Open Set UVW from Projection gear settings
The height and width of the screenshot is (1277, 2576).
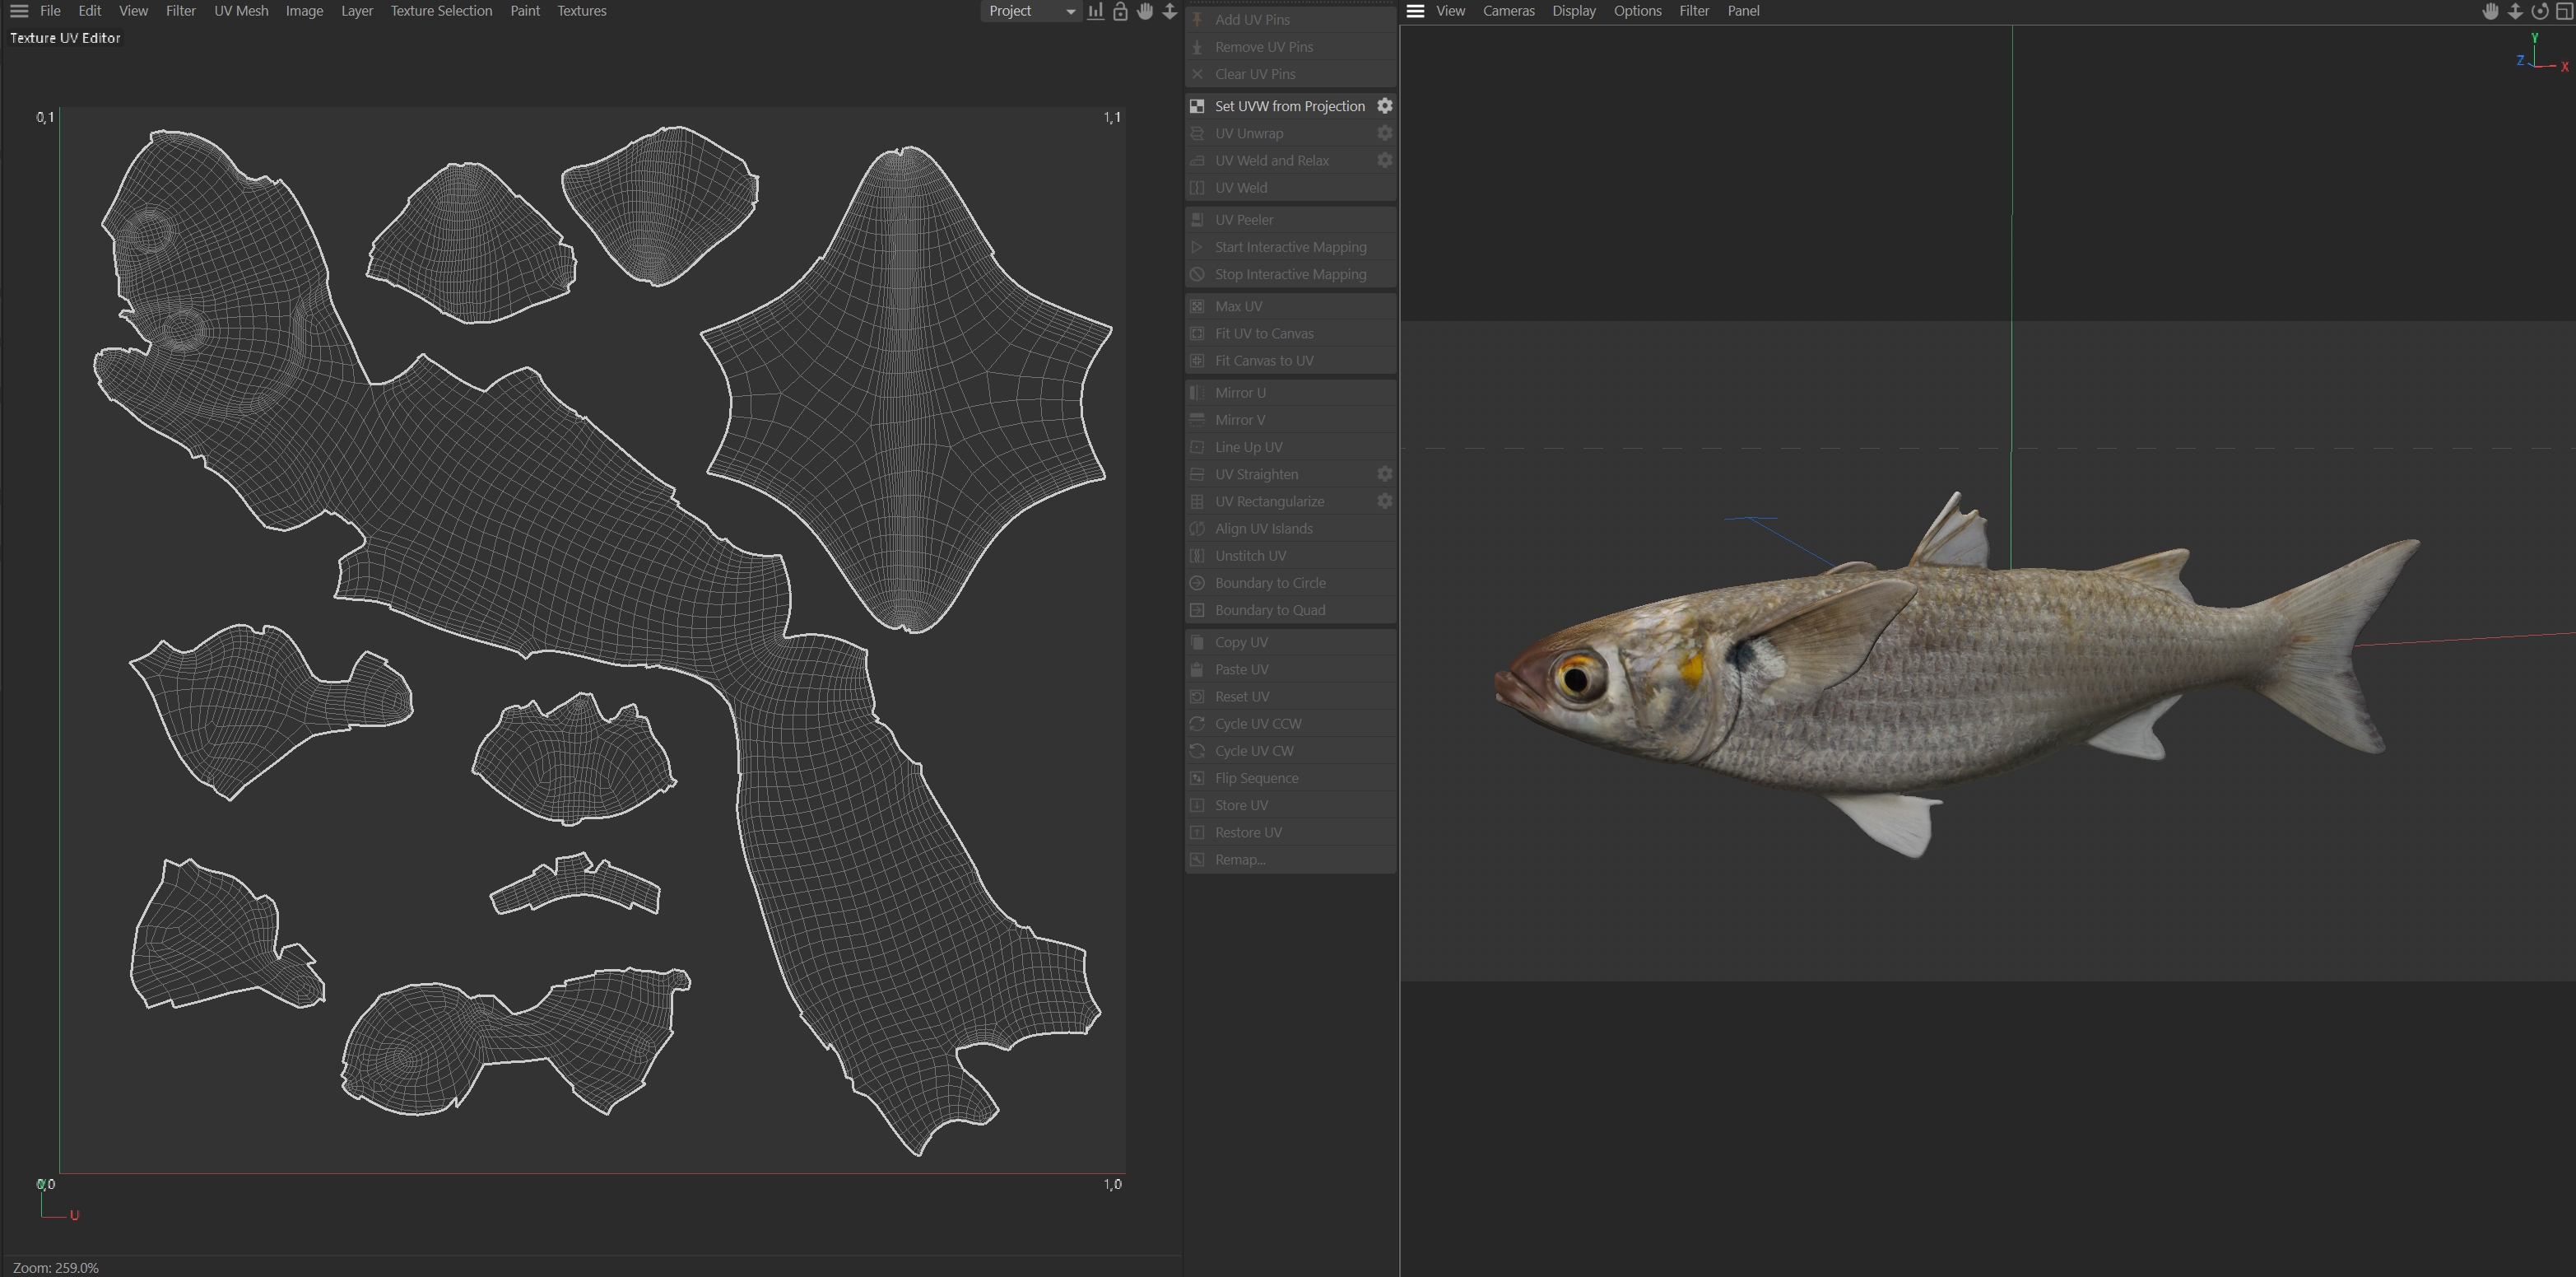pyautogui.click(x=1385, y=105)
